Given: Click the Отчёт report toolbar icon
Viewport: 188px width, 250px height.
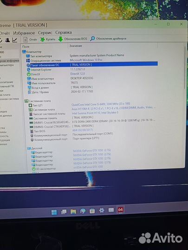Looking at the screenshot, I should [x=26, y=39].
